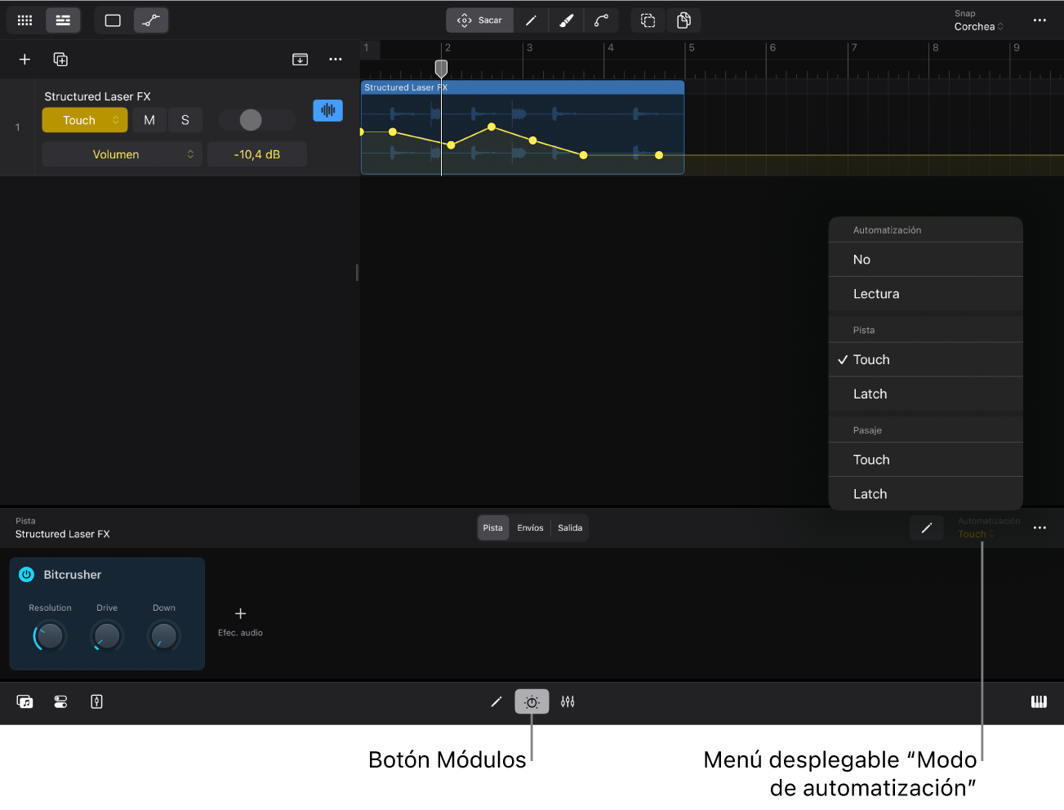Screen dimensions: 1064x810
Task: Select the automation curve tool
Action: [x=601, y=20]
